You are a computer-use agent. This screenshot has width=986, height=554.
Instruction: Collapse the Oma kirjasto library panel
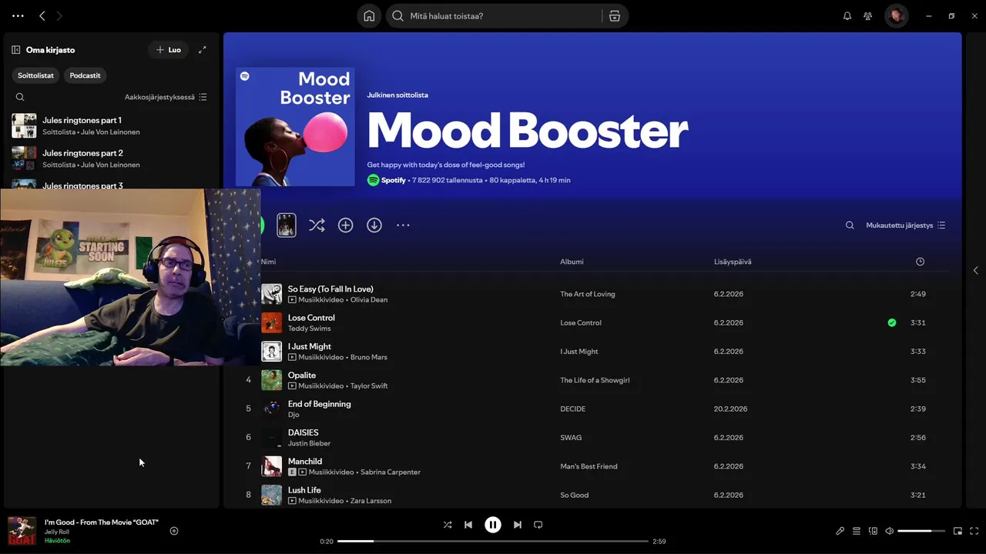point(15,49)
